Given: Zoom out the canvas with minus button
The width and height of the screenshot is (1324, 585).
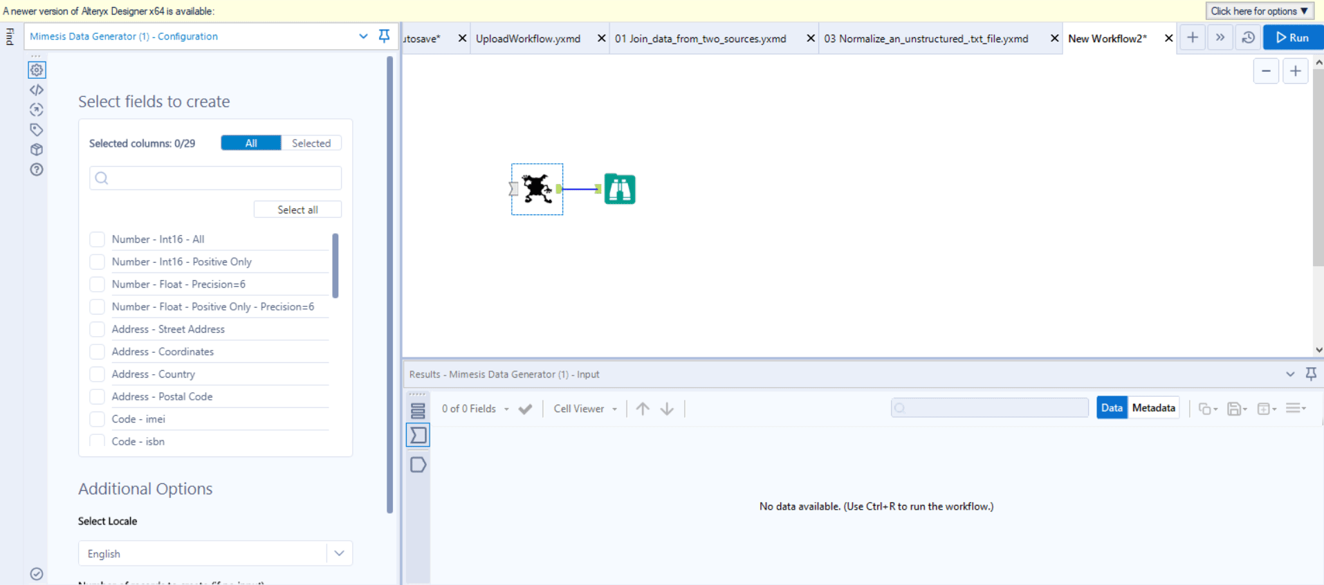Looking at the screenshot, I should (x=1266, y=71).
